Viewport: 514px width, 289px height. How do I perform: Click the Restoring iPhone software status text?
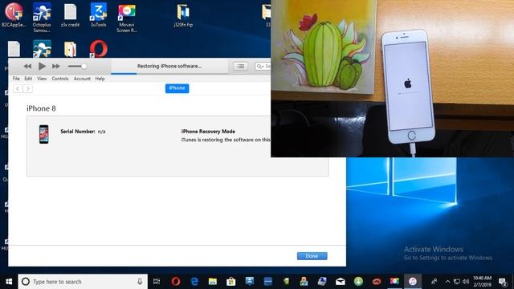[169, 66]
